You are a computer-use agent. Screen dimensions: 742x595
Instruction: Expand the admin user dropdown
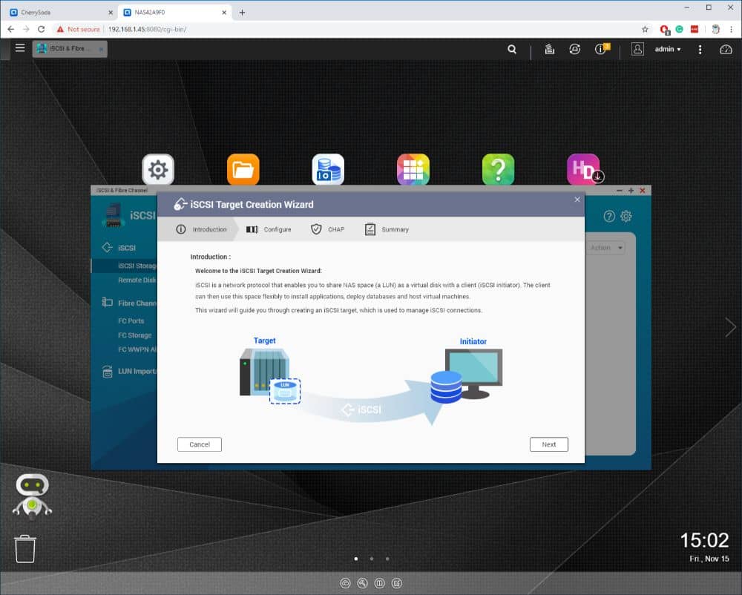click(667, 49)
